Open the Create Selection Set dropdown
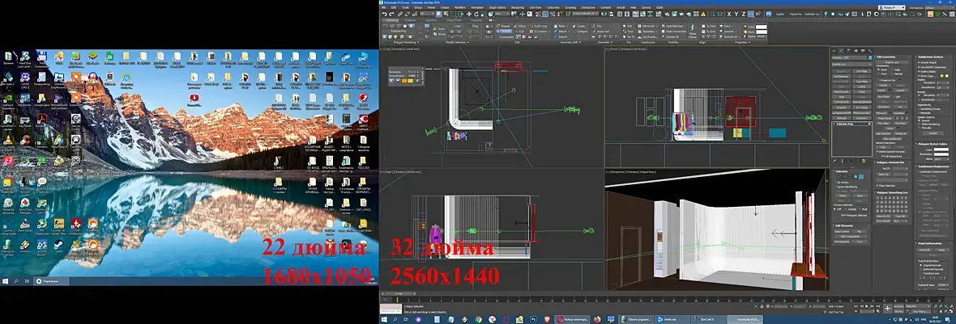 coord(585,14)
